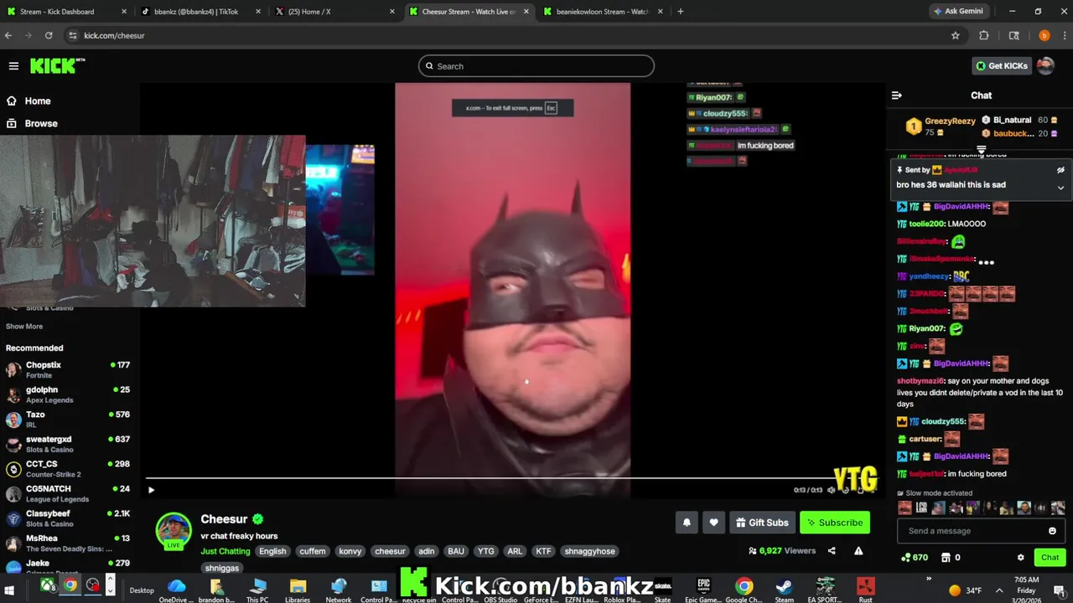Switch to Stream - Kick Dashboard tab

[67, 12]
